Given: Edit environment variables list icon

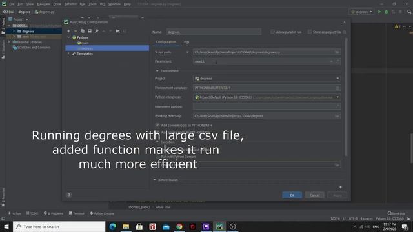Looking at the screenshot, I should pos(337,88).
